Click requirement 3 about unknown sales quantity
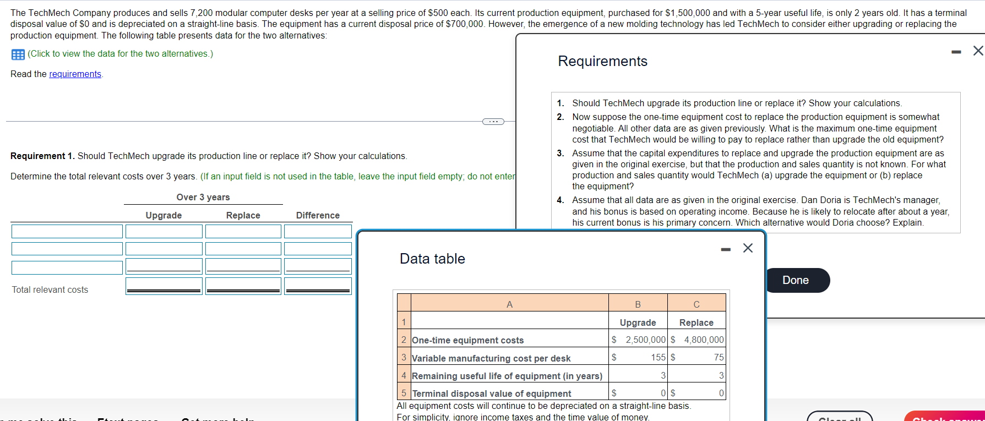The width and height of the screenshot is (985, 421). (759, 170)
